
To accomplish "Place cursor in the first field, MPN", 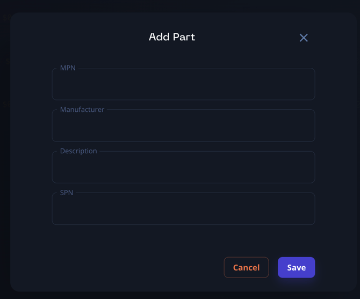I will (x=183, y=84).
